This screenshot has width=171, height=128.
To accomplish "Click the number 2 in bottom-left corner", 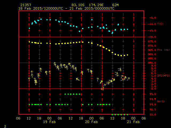I will tap(5, 126).
